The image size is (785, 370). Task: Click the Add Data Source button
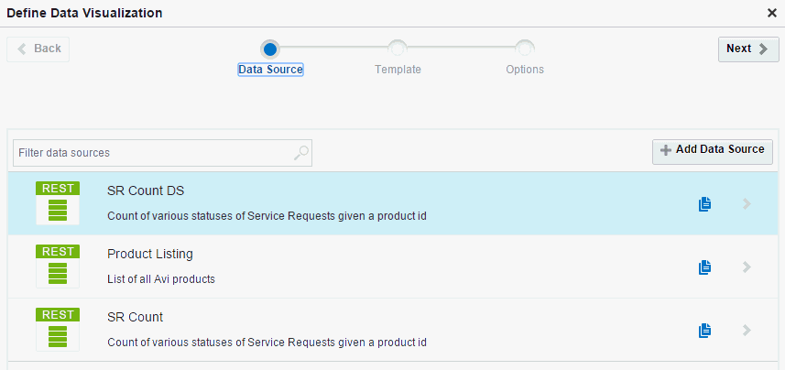(713, 150)
